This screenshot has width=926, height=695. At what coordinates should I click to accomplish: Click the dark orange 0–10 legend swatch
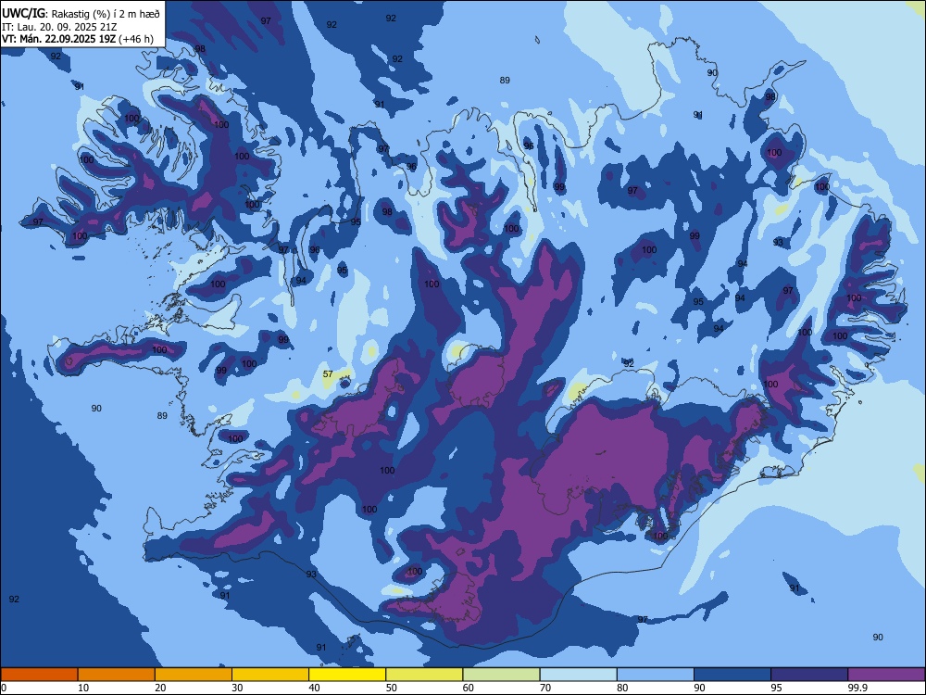pyautogui.click(x=39, y=675)
